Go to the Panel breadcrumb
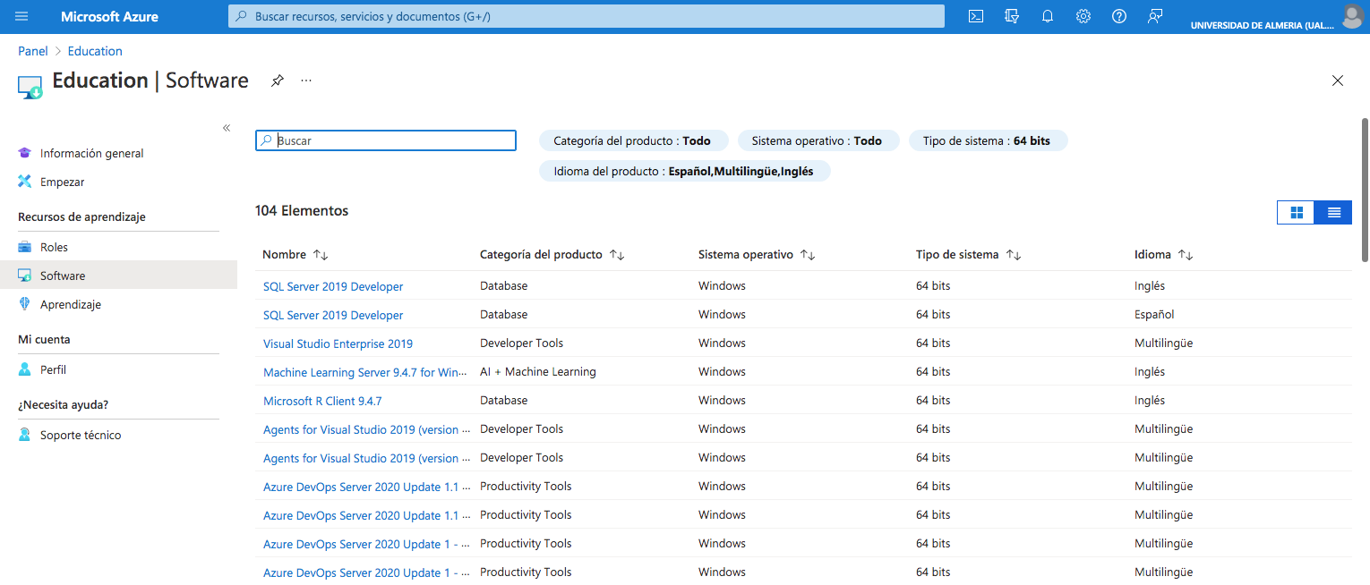 click(33, 51)
